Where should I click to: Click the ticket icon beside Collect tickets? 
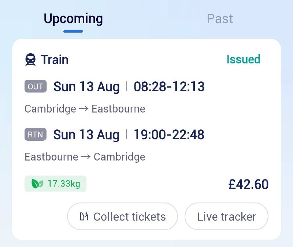coord(84,217)
